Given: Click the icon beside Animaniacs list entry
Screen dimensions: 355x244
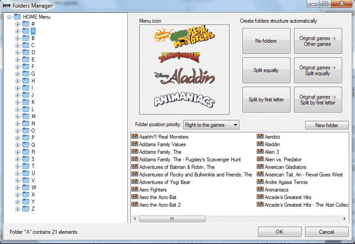Looking at the screenshot, I should (260, 189).
